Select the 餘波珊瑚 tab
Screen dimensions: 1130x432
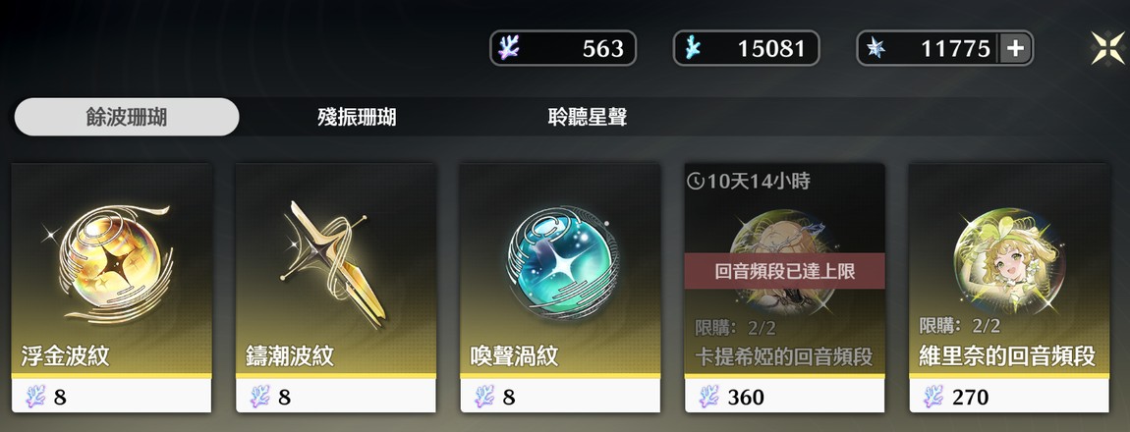127,118
